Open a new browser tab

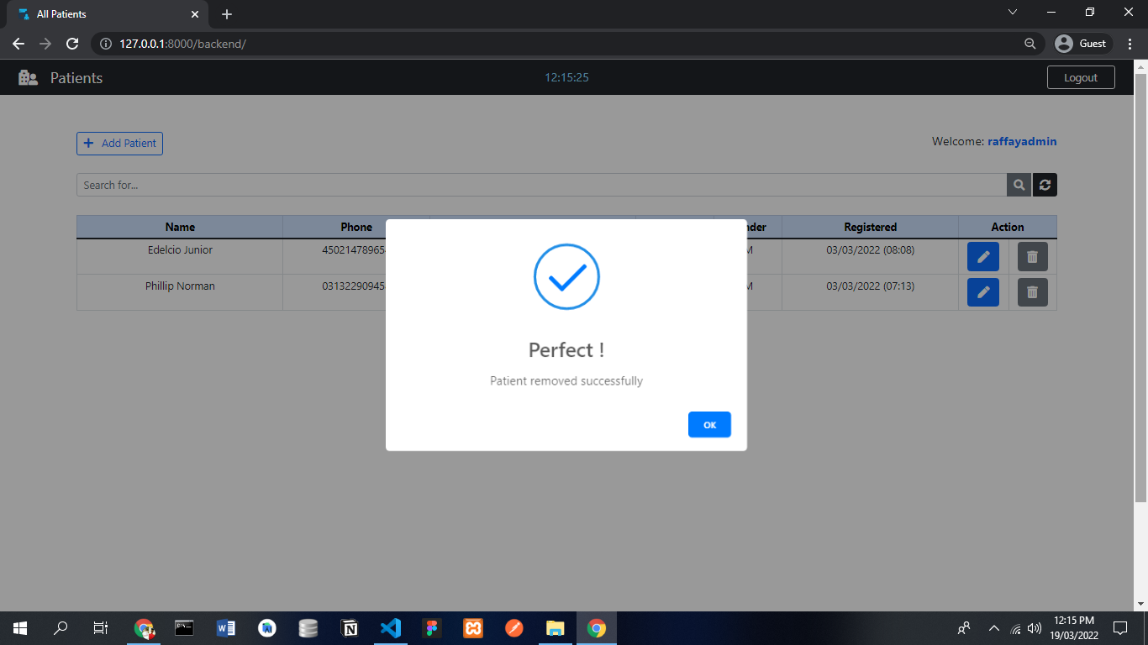[x=226, y=13]
